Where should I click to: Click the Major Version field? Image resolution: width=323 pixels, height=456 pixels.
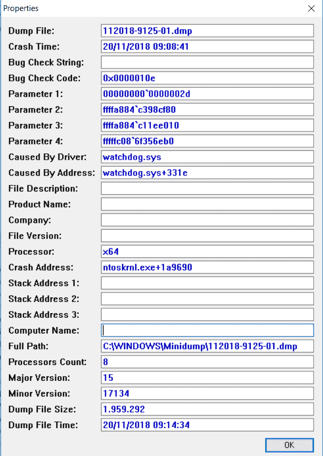207,377
